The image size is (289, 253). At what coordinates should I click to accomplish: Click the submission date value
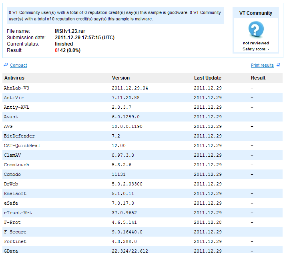point(84,38)
